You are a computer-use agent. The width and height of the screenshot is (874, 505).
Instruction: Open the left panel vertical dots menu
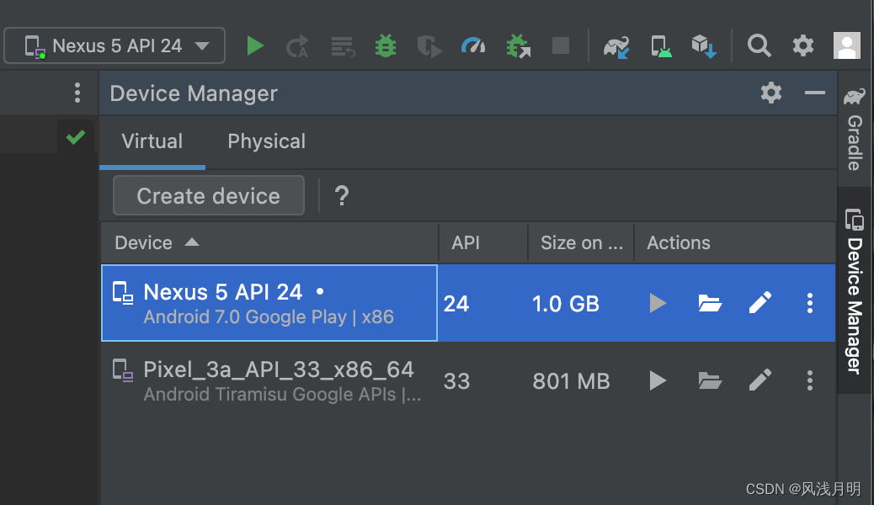[x=77, y=93]
